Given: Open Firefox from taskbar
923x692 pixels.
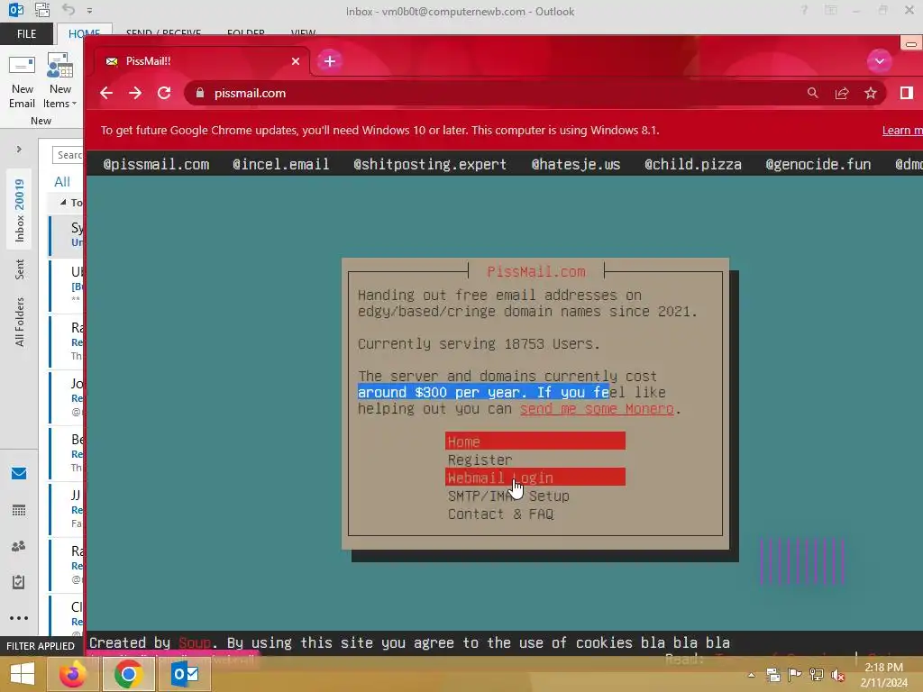Looking at the screenshot, I should (x=73, y=674).
